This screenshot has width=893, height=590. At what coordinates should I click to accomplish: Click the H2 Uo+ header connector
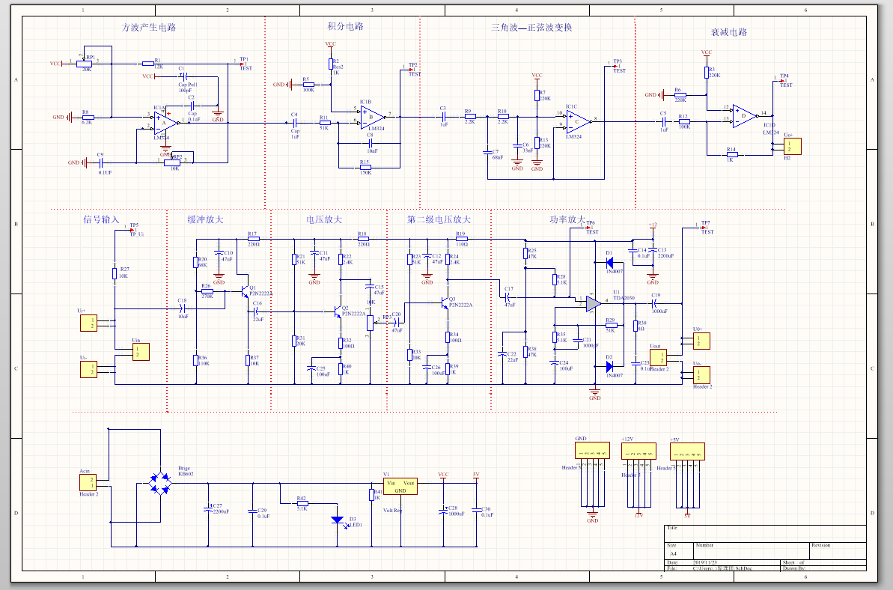point(792,146)
